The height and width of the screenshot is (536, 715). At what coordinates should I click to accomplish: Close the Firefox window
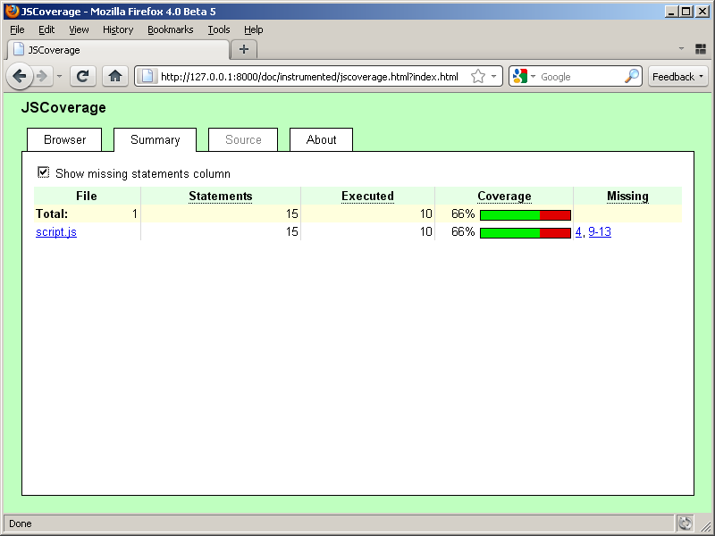[702, 12]
